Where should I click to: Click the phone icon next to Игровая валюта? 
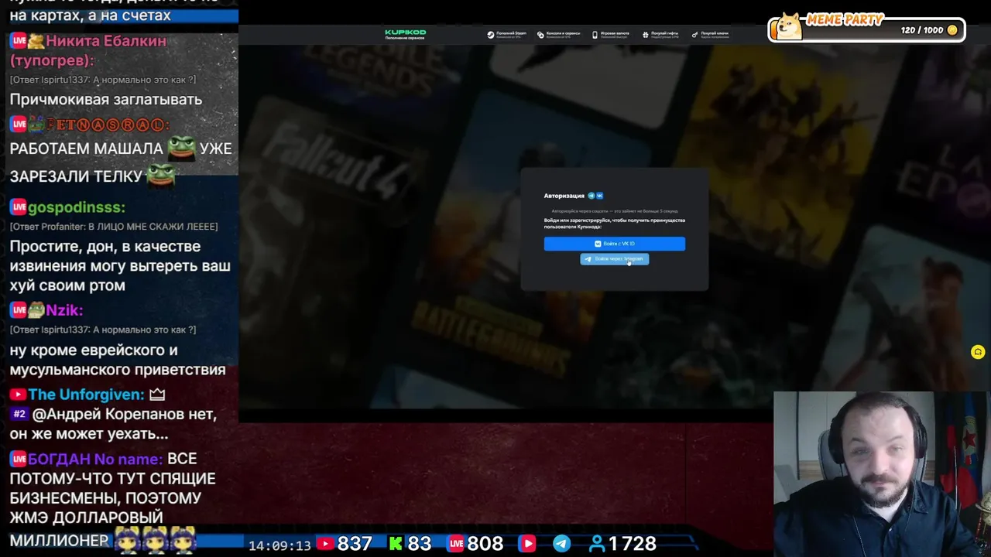tap(595, 35)
